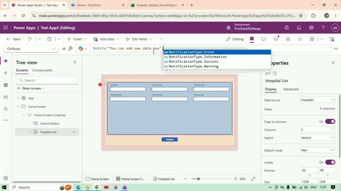Close the Tree view panel

tap(75, 62)
